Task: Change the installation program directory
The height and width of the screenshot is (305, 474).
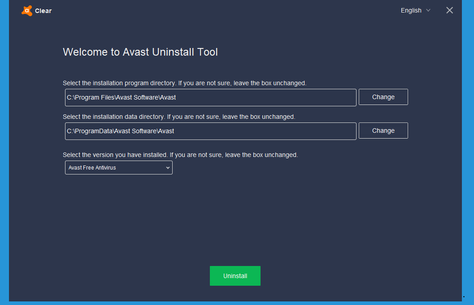Action: [x=383, y=97]
